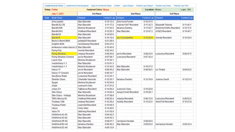Open the Fastest Lap-Time tab
The width and height of the screenshot is (235, 132).
[x=181, y=6]
